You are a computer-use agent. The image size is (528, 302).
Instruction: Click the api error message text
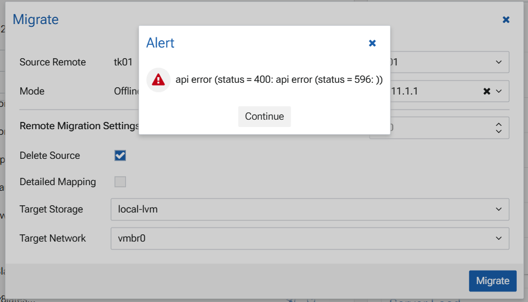pos(279,80)
